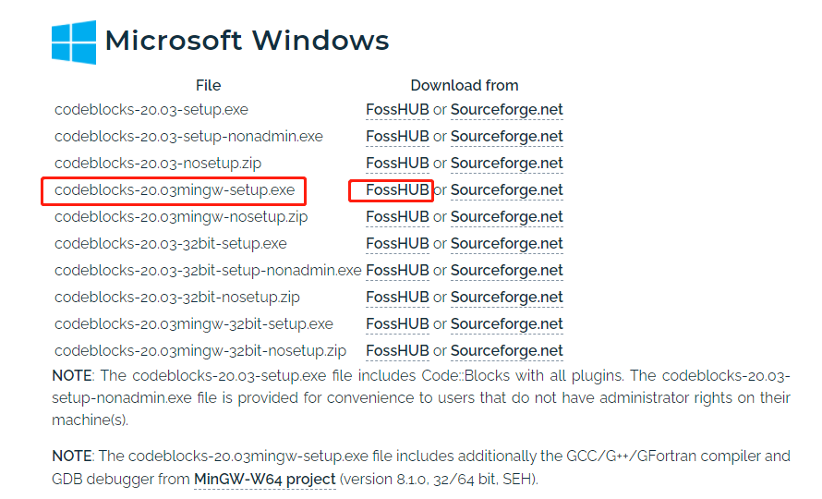
Task: Click the highlighted FossHUB link for mingw-setup.exe
Action: [397, 190]
